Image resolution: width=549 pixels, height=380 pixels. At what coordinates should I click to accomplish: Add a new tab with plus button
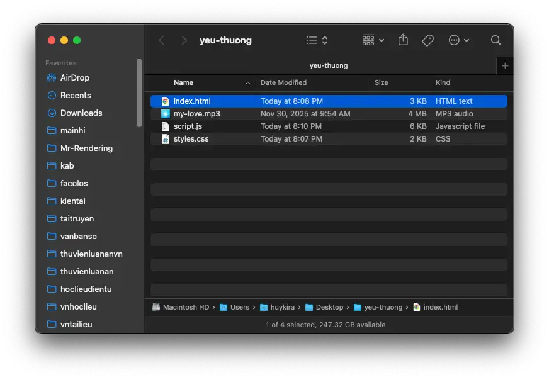(504, 66)
